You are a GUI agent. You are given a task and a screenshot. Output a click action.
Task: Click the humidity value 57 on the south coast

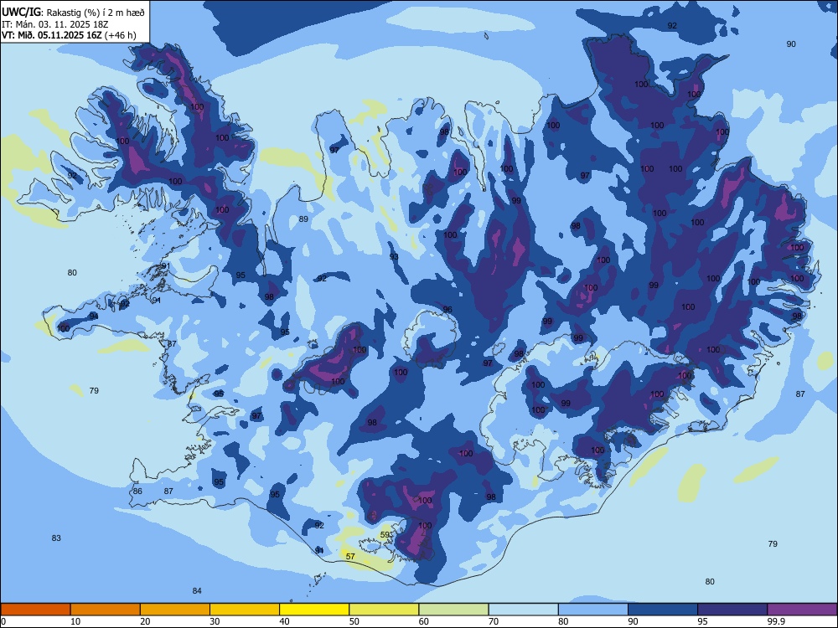350,556
